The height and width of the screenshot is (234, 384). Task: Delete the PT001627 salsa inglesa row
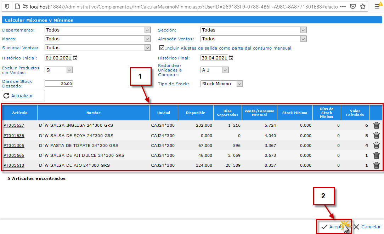377,125
